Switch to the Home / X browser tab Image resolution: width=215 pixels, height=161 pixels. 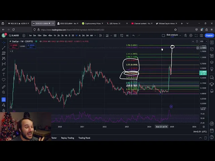click(x=117, y=23)
